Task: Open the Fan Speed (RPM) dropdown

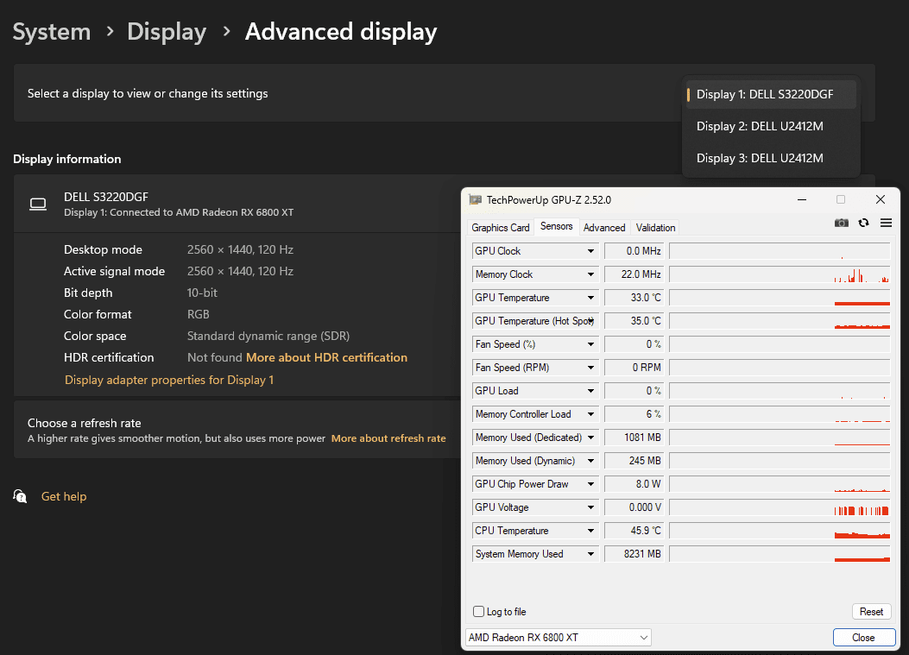Action: 590,368
